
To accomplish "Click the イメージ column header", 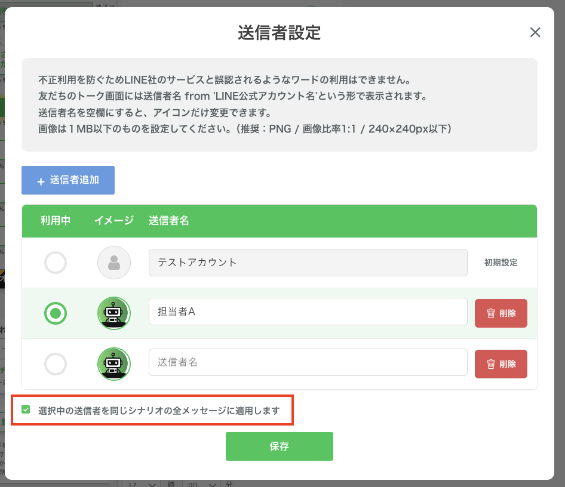I will click(114, 221).
